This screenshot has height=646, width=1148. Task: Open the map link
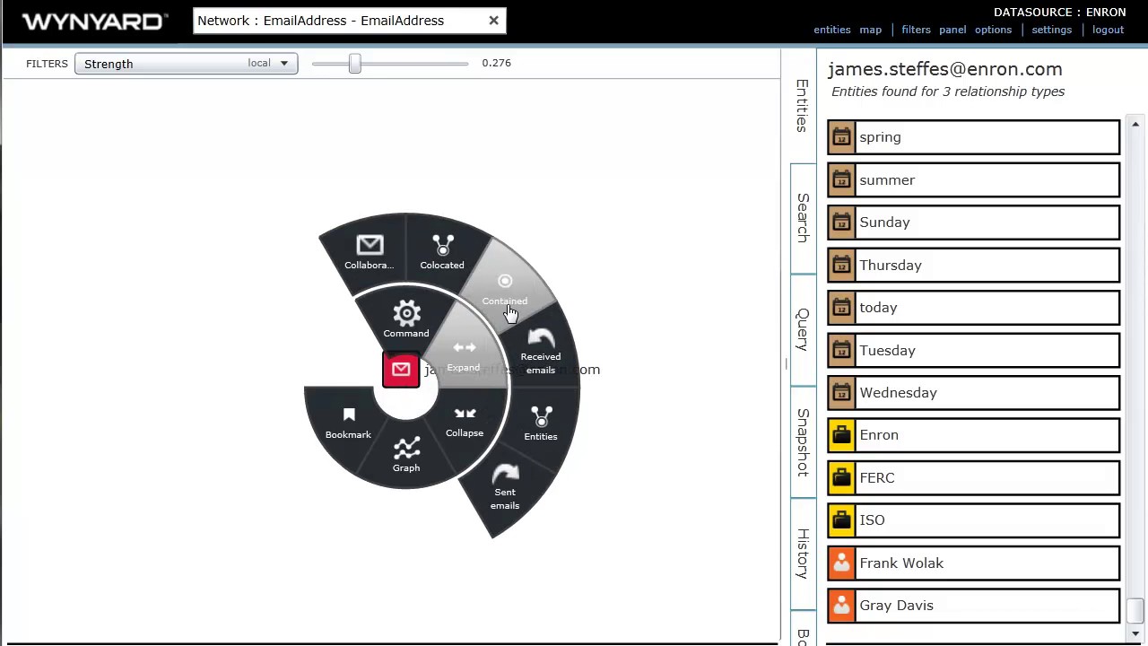[x=870, y=30]
